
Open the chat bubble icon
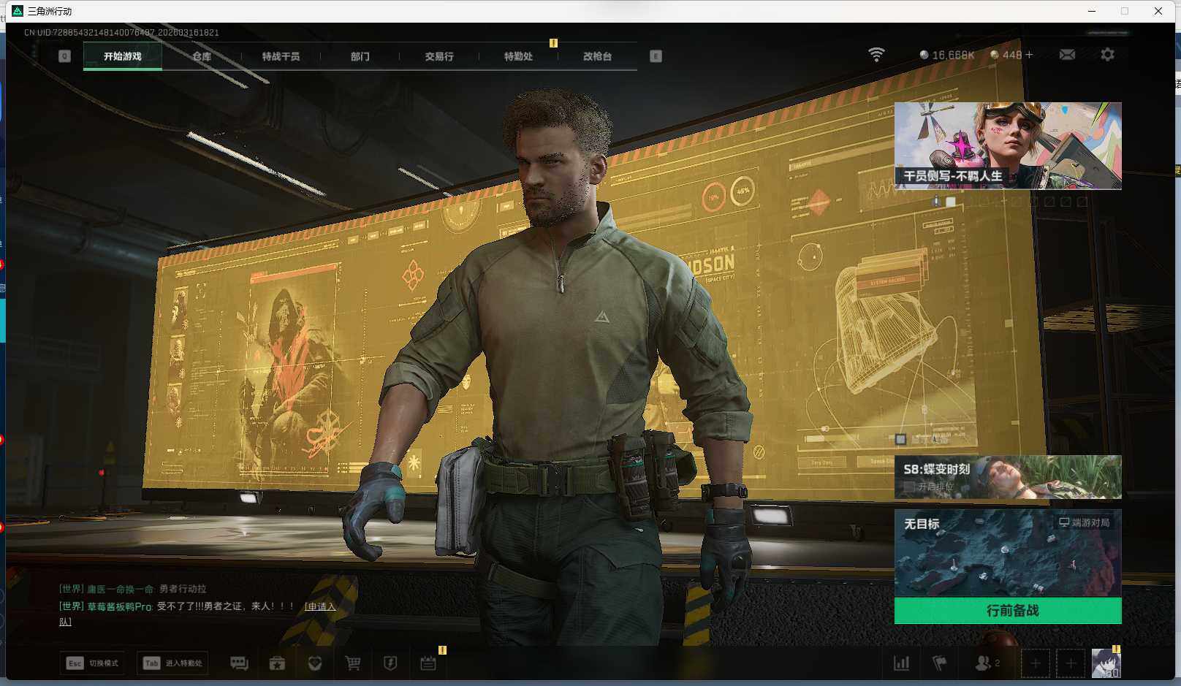[239, 663]
